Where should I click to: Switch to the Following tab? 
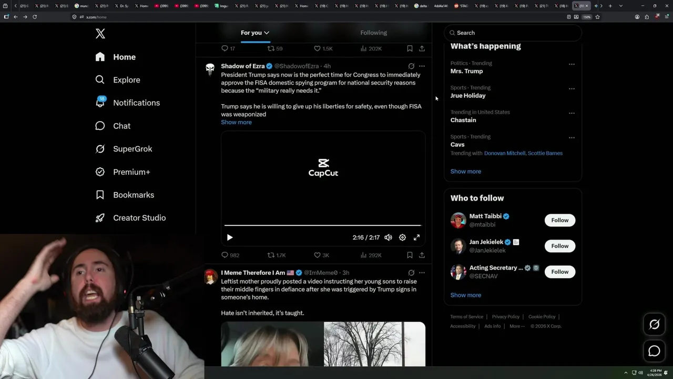point(373,33)
